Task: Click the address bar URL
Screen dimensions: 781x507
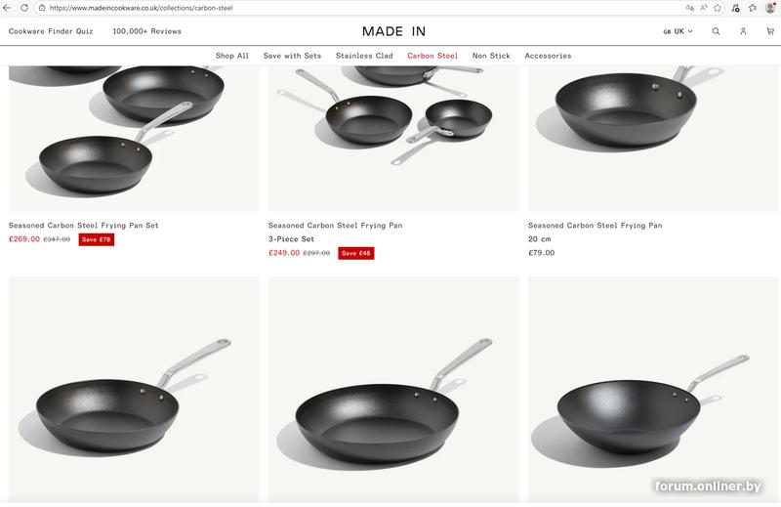Action: tap(293, 7)
